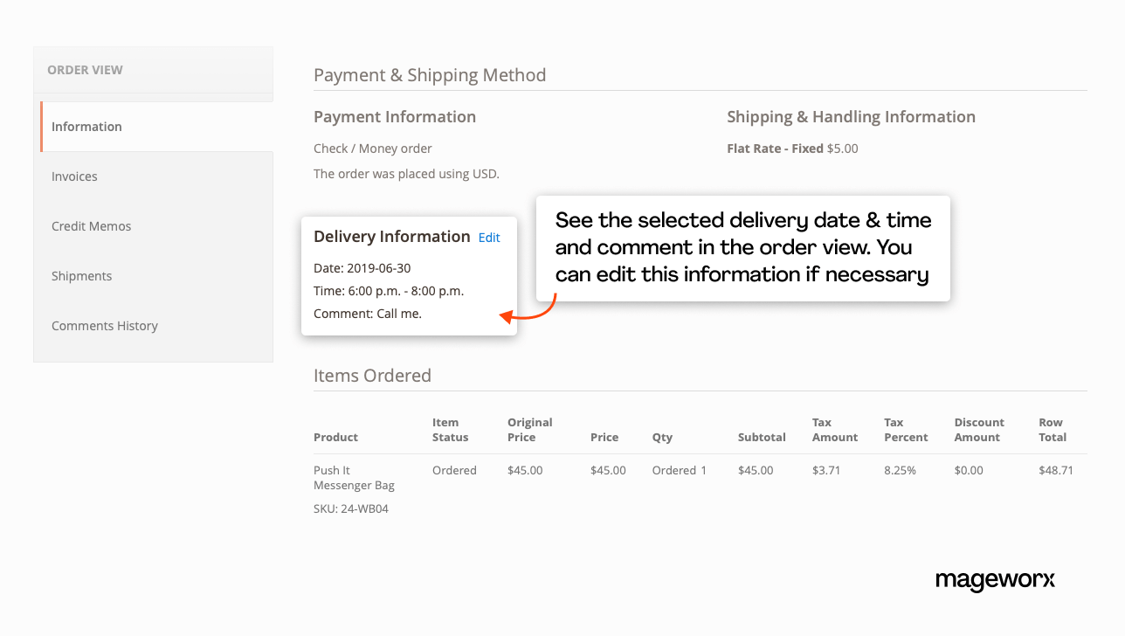The width and height of the screenshot is (1125, 636).
Task: Open the Credit Memos tab
Action: [91, 226]
